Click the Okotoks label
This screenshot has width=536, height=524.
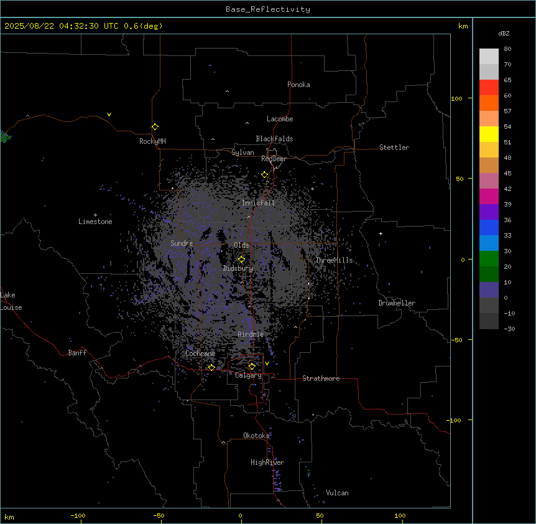point(256,436)
